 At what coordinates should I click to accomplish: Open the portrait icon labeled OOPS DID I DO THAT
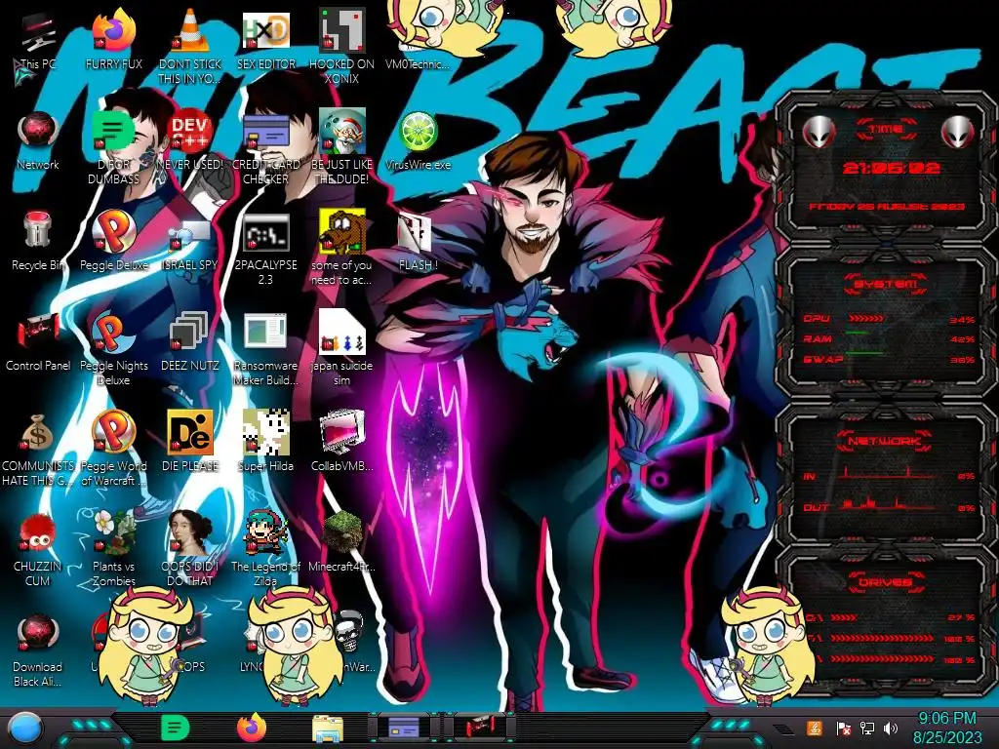click(x=190, y=549)
